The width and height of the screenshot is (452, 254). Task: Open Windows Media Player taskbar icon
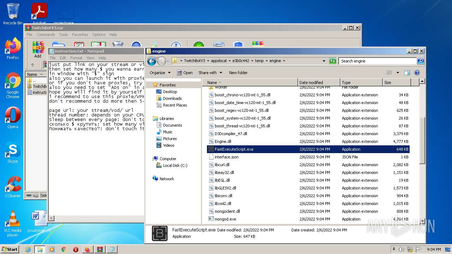pyautogui.click(x=52, y=249)
